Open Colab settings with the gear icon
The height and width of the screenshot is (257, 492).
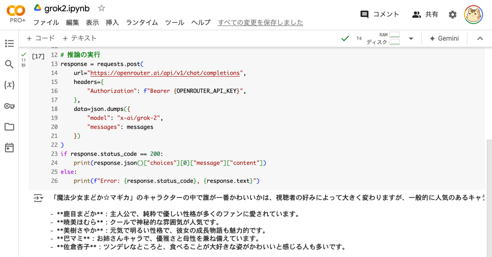[453, 14]
